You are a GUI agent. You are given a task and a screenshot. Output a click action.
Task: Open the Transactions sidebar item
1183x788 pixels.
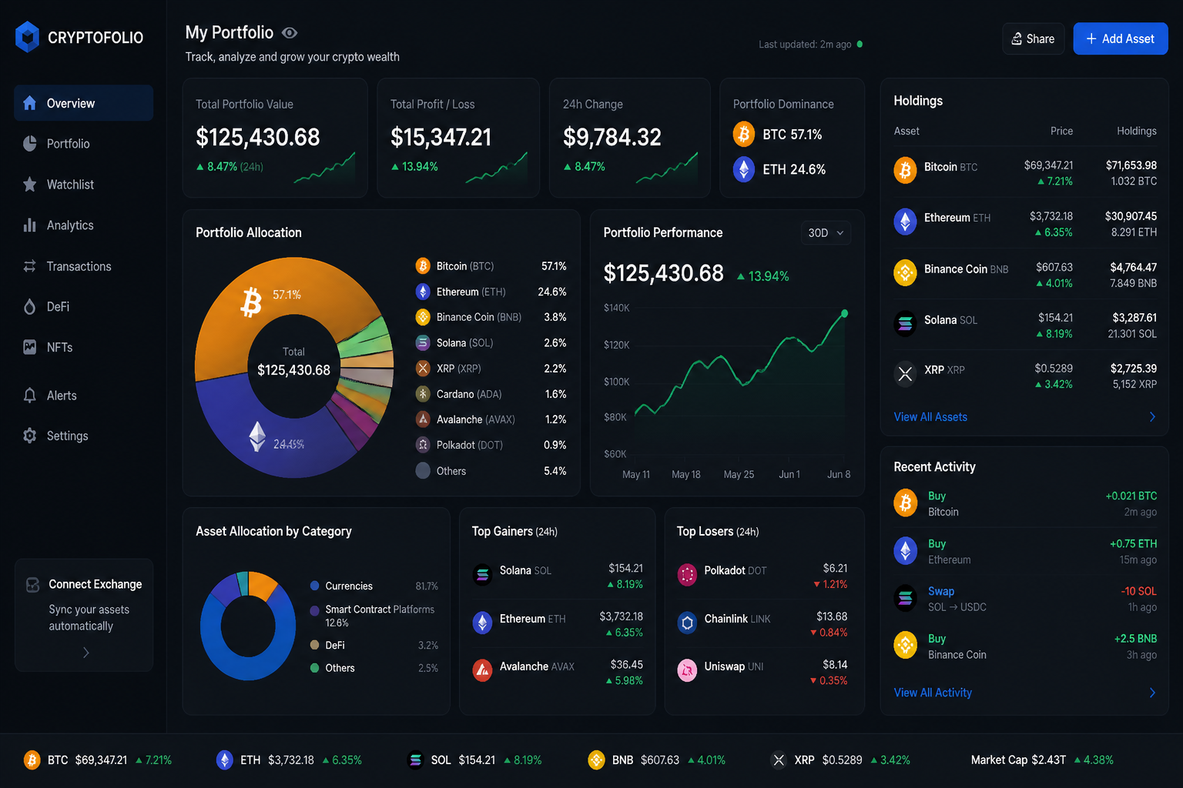click(x=83, y=266)
